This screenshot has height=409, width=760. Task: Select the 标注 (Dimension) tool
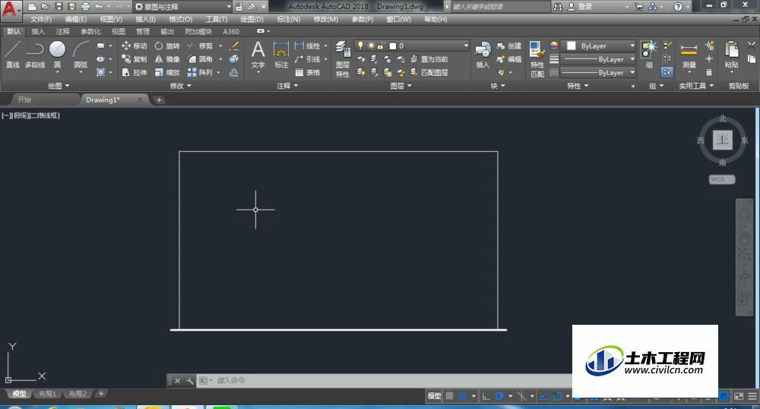(281, 55)
